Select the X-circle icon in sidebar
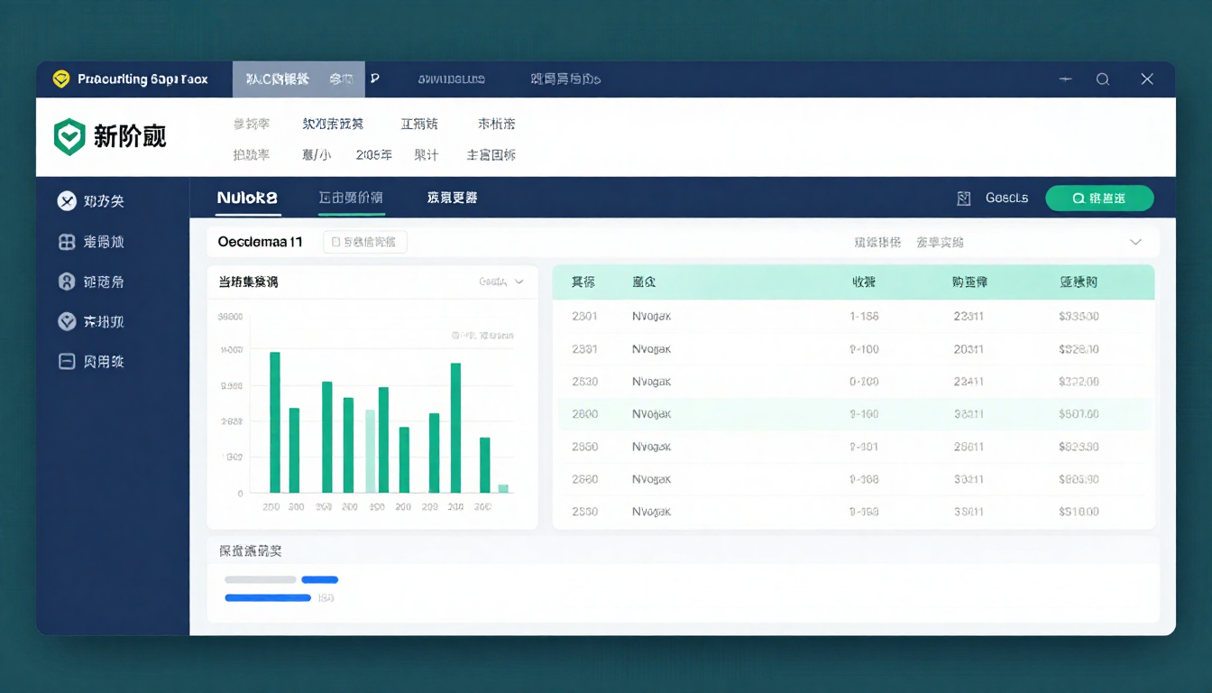1212x693 pixels. [x=67, y=201]
